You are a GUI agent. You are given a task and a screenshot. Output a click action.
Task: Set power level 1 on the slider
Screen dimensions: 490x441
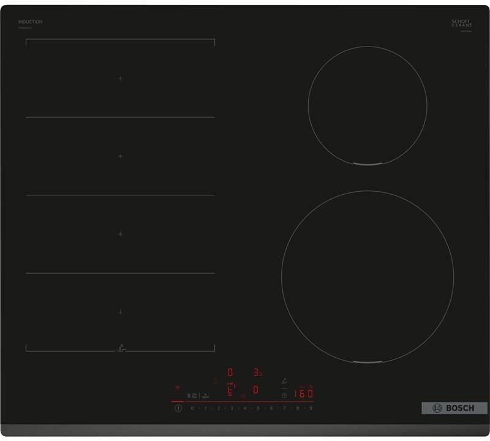click(206, 408)
